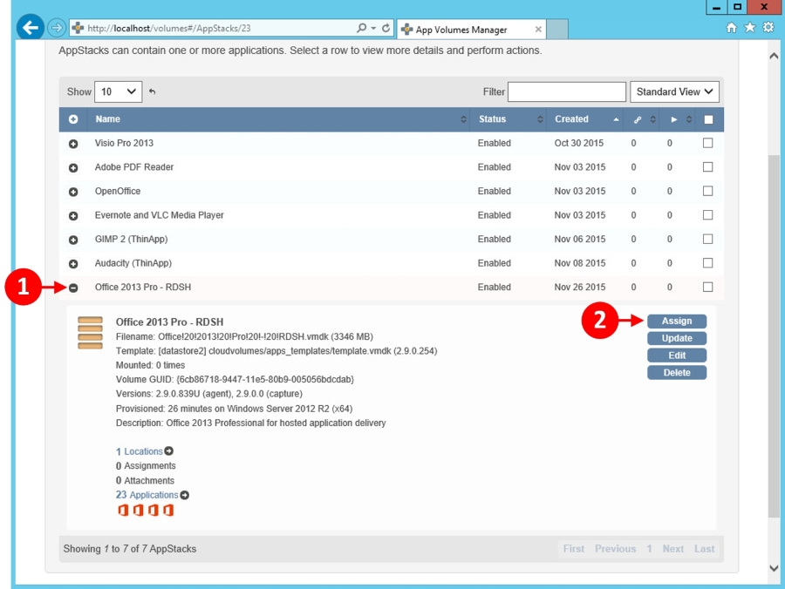Check Evernote and VLC Media Player checkbox
The image size is (785, 589).
point(708,215)
